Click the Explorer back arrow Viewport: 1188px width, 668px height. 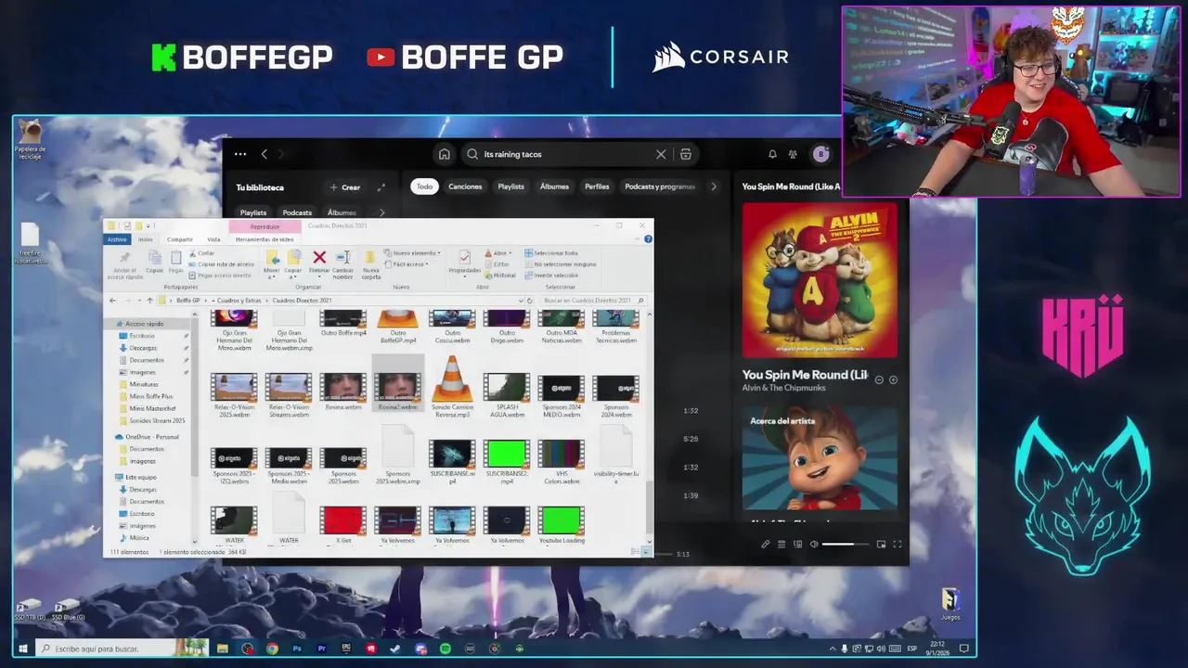tap(112, 301)
